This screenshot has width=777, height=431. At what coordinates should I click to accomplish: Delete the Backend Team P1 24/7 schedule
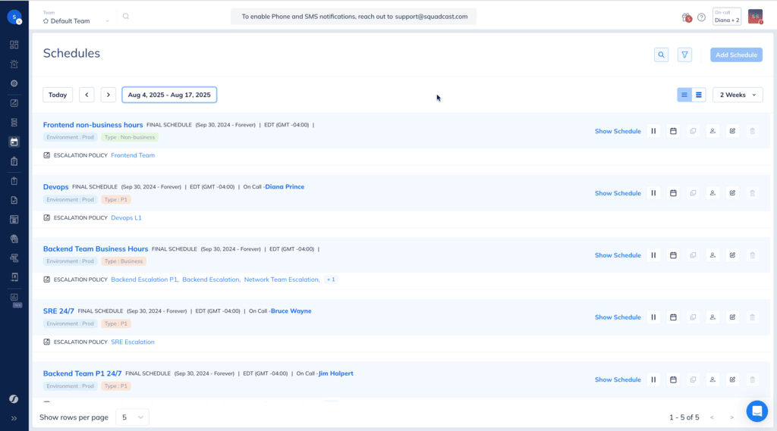tap(752, 379)
